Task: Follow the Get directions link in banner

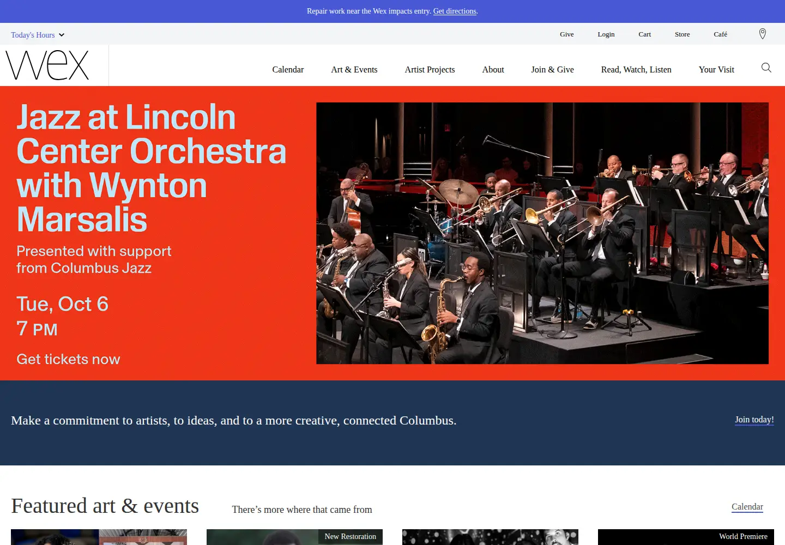Action: coord(455,11)
